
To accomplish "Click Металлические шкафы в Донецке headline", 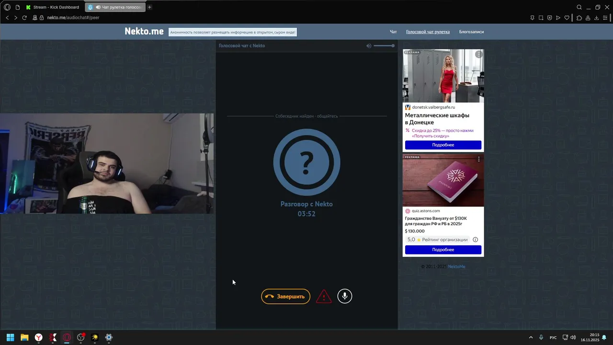I will 437,119.
